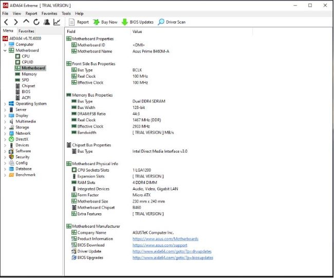Go back with the left arrow toolbar icon

click(x=6, y=22)
